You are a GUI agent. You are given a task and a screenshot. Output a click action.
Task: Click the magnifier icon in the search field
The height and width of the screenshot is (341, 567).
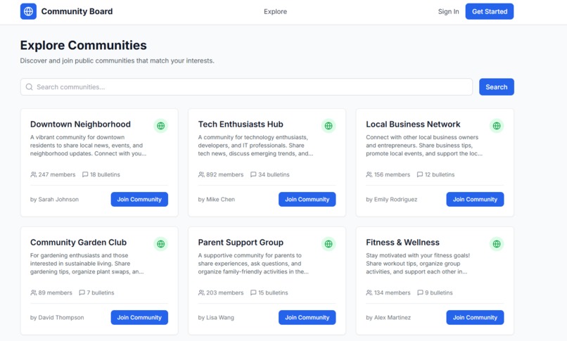click(30, 87)
